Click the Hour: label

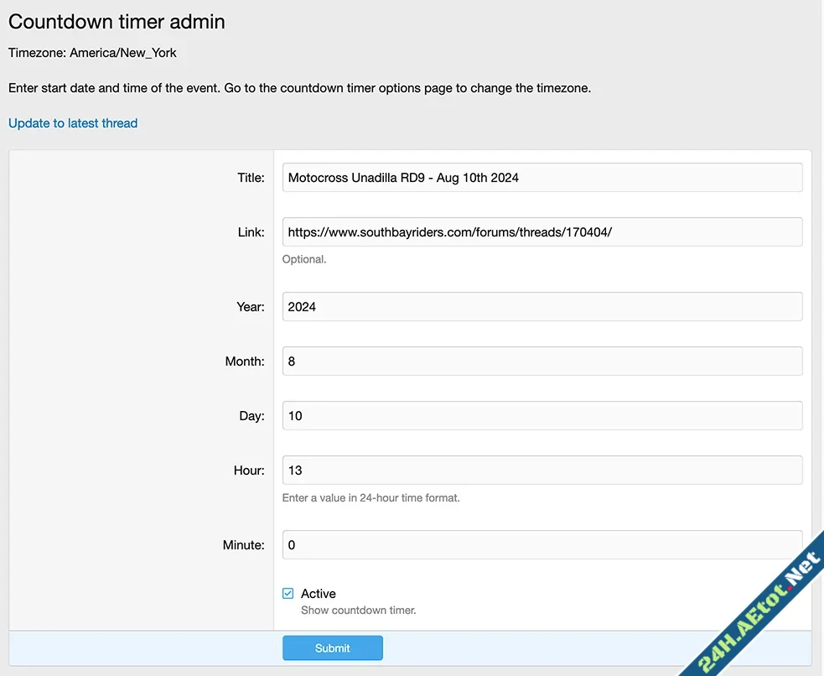(x=249, y=470)
